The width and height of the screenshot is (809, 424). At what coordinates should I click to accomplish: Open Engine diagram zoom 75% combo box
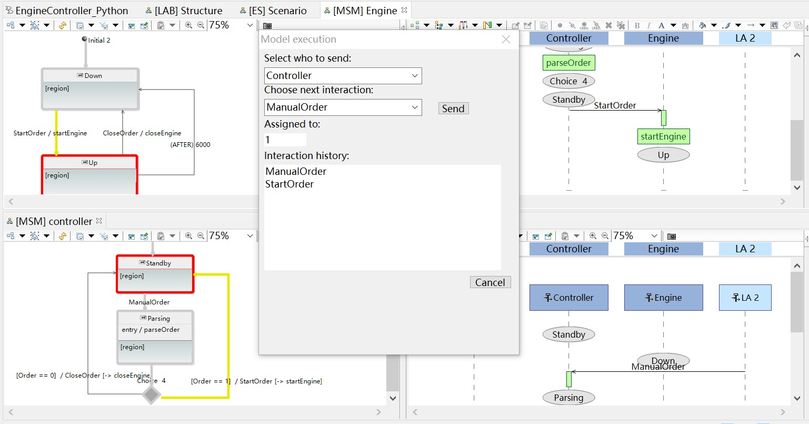(232, 25)
